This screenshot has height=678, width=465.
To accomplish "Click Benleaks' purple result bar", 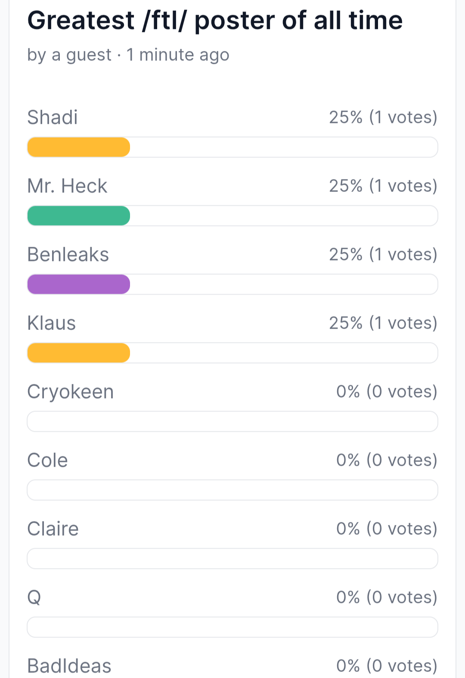I will [x=78, y=284].
